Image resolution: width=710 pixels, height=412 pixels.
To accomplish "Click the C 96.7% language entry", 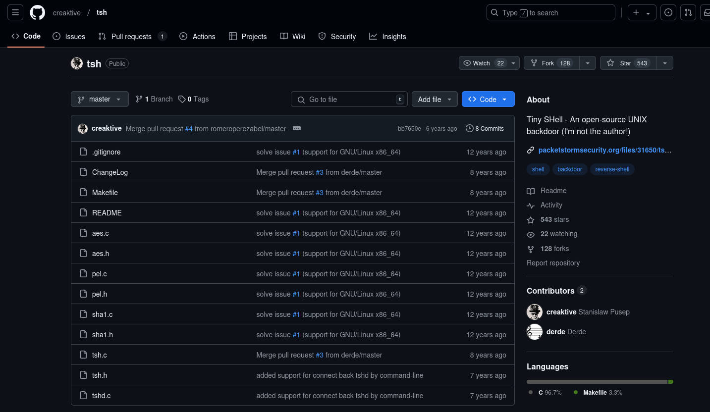I will click(x=545, y=392).
